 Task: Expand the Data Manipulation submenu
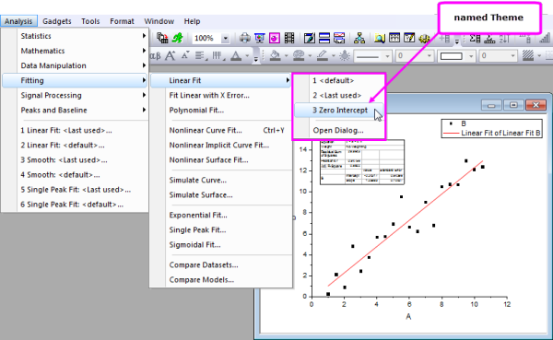(76, 65)
